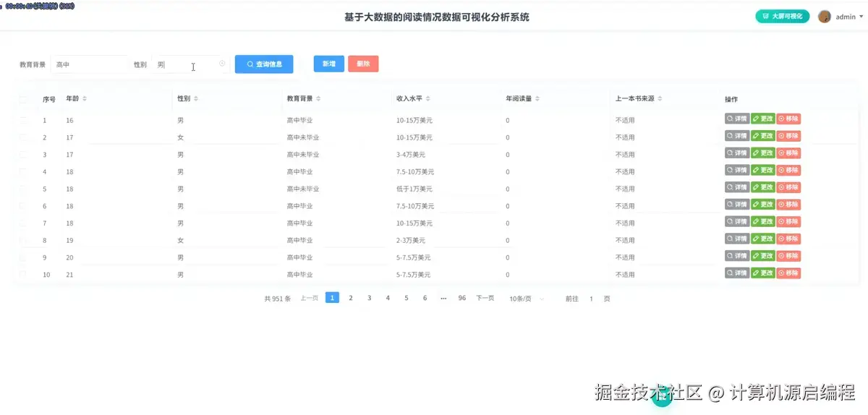Go to pagination page 3

click(369, 298)
